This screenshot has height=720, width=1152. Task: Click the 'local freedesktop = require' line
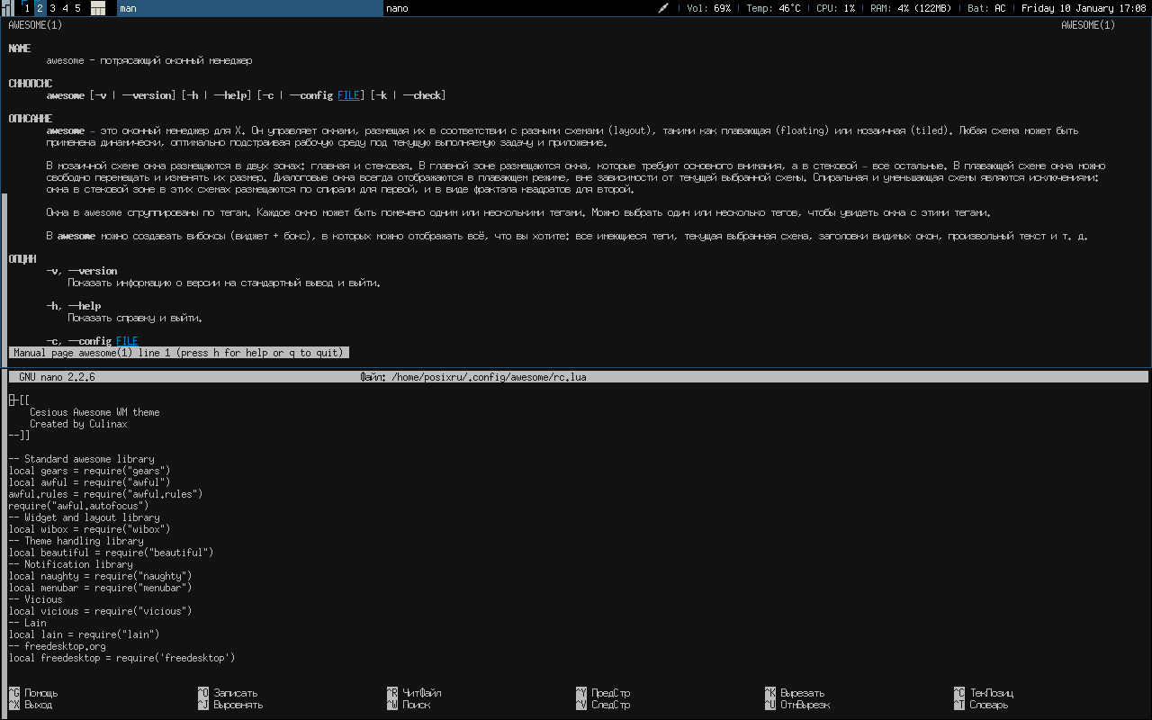(121, 658)
